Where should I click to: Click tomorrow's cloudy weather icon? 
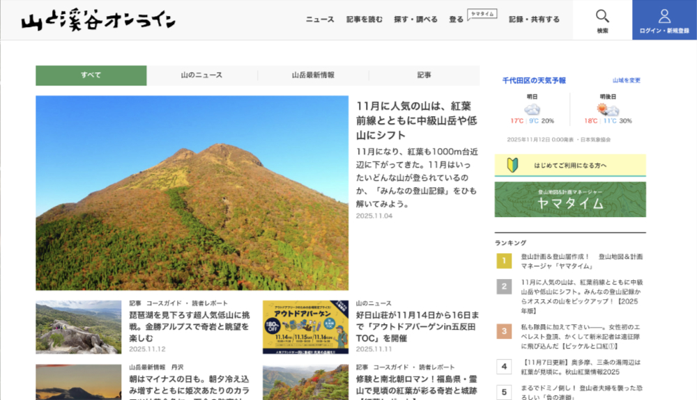pos(532,110)
